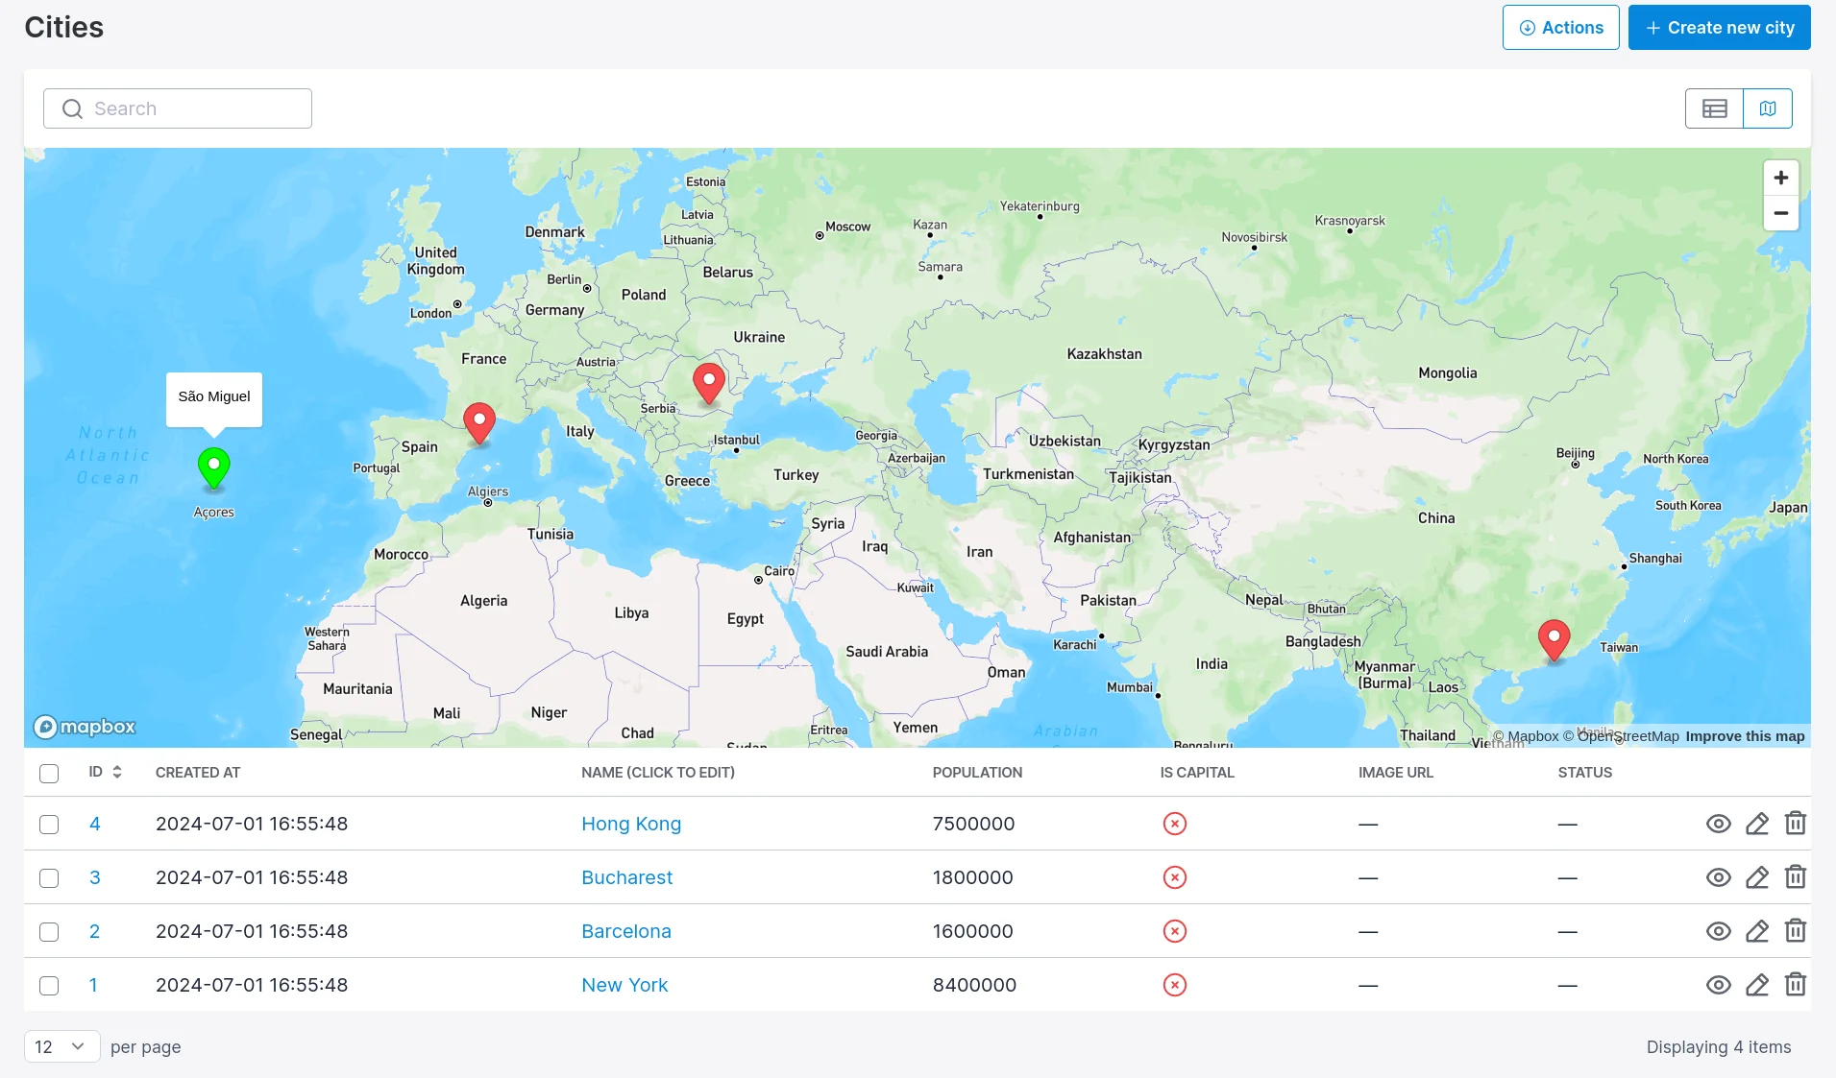Open the Bucharest name link
Viewport: 1836px width, 1078px height.
point(626,877)
